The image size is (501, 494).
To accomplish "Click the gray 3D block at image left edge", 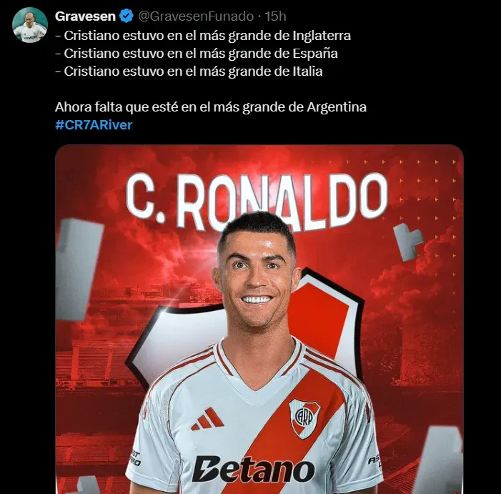I will point(79,270).
